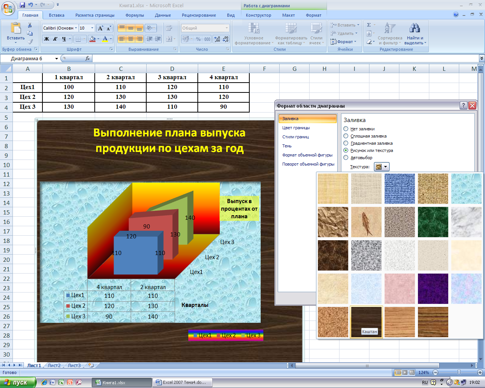Click the Paste (Вставить) clipboard icon
Image resolution: width=485 pixels, height=388 pixels.
point(16,28)
